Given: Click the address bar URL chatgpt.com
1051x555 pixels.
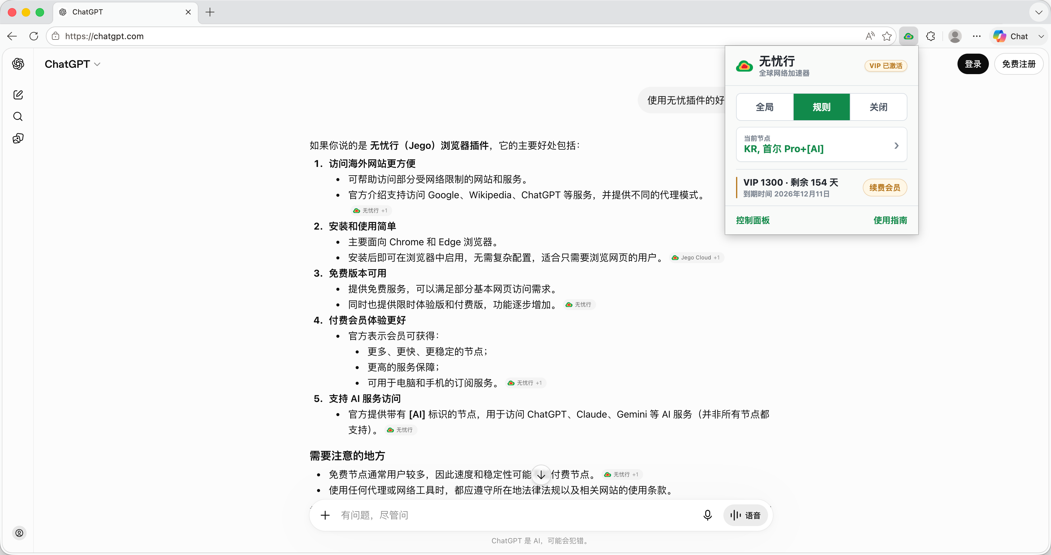Looking at the screenshot, I should (x=104, y=36).
